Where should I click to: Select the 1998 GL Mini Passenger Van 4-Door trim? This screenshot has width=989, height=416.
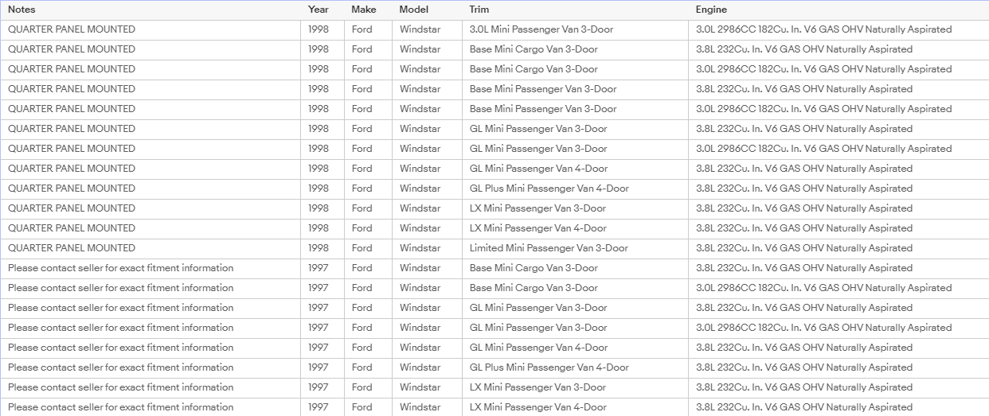point(539,169)
